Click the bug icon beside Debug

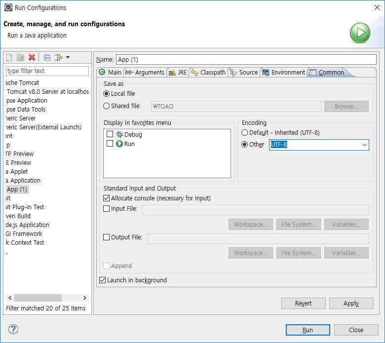pos(119,134)
